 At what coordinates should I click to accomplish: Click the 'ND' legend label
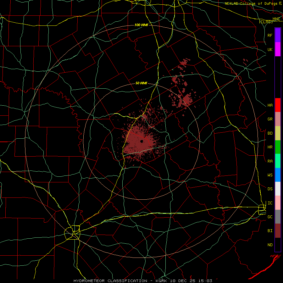click(x=270, y=245)
